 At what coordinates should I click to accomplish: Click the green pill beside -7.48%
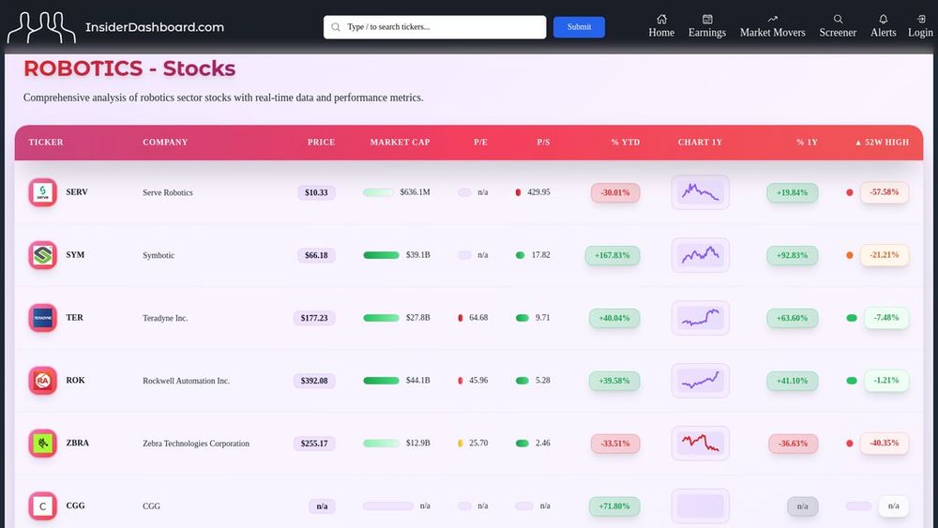pos(852,318)
